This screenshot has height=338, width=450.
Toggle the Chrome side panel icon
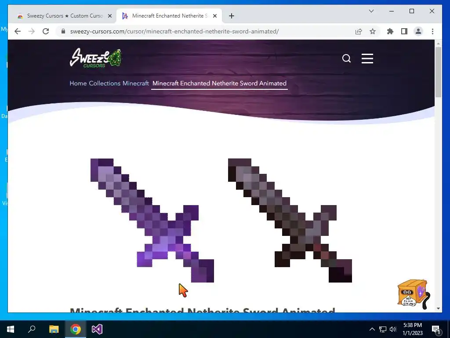[404, 31]
